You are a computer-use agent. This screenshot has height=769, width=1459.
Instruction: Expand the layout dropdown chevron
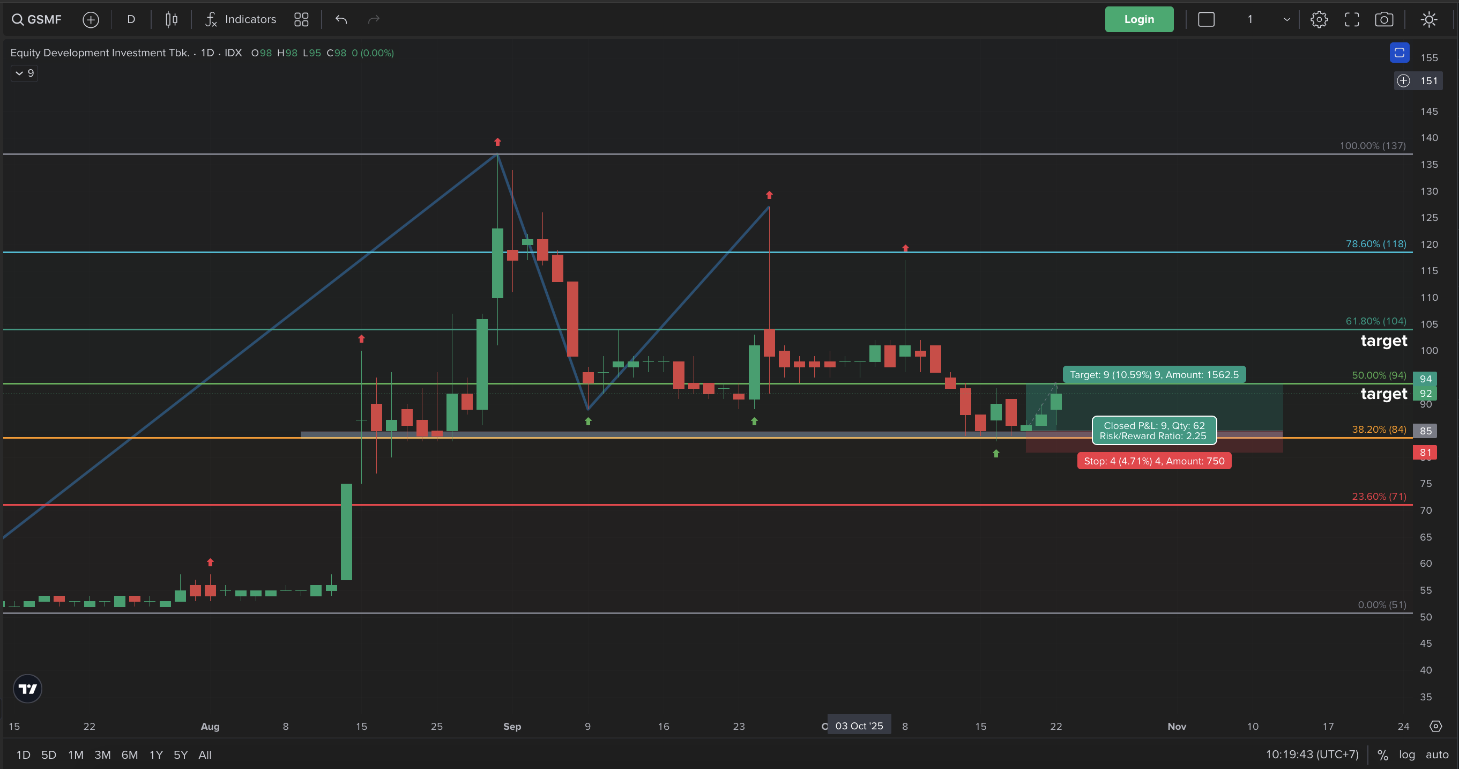1286,20
